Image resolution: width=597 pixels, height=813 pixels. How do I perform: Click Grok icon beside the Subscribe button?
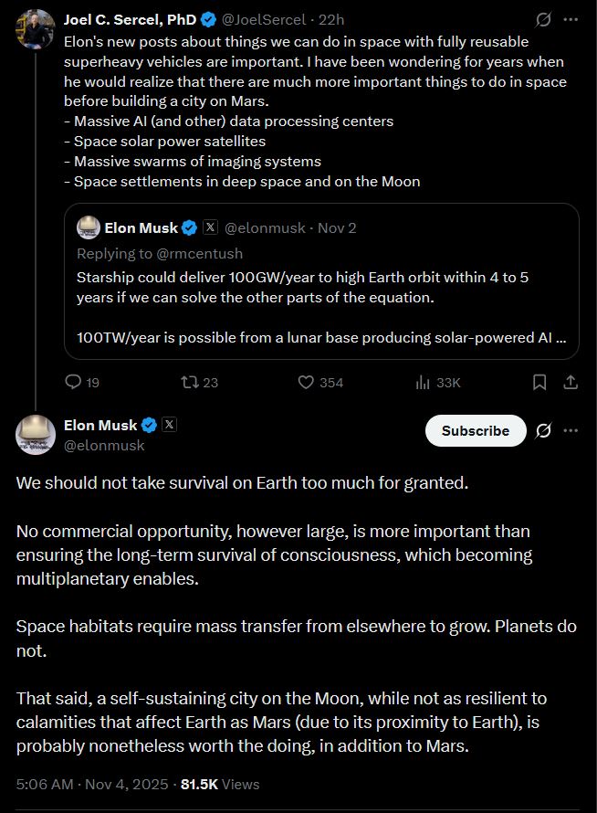click(543, 430)
